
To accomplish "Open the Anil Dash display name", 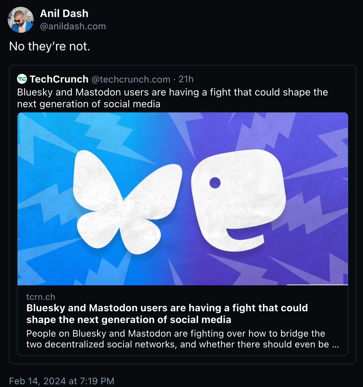I will point(64,13).
